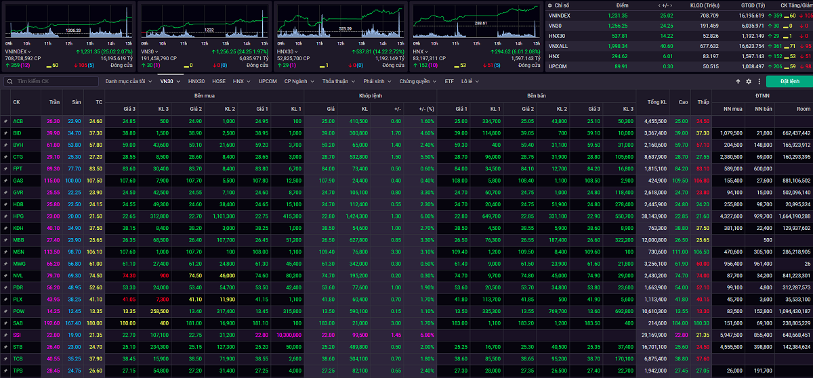Open the SSI stock symbol
The height and width of the screenshot is (378, 813).
pos(17,335)
